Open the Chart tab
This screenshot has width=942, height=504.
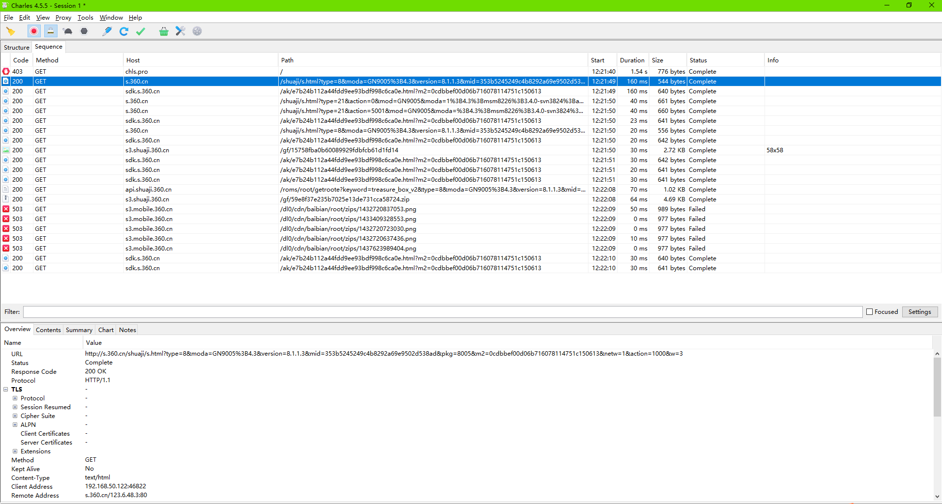[x=106, y=330]
